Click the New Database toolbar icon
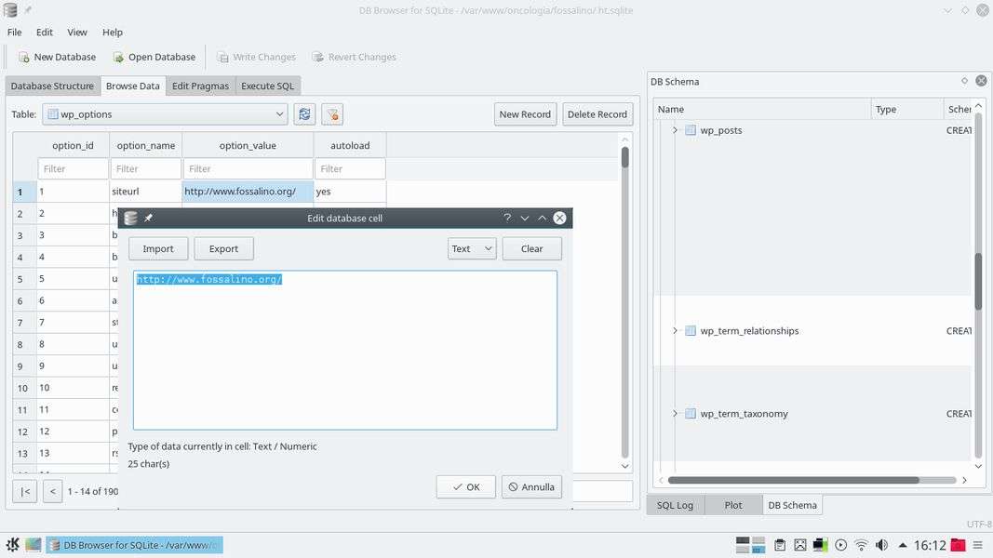993x558 pixels. 24,57
